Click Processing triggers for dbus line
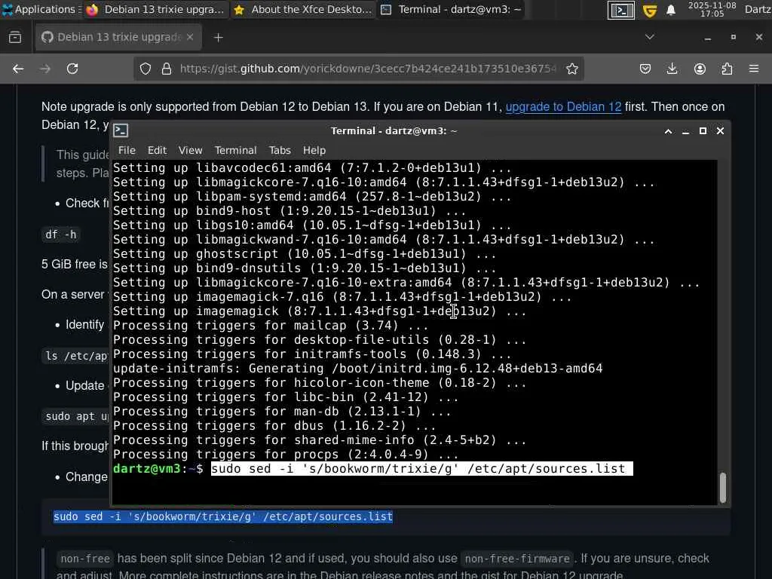772x579 pixels. pos(274,426)
